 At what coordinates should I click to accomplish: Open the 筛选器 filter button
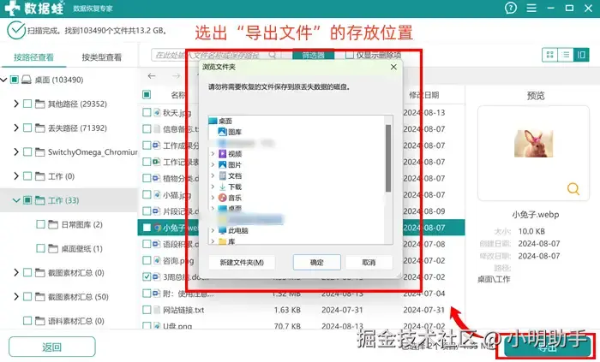coord(314,55)
